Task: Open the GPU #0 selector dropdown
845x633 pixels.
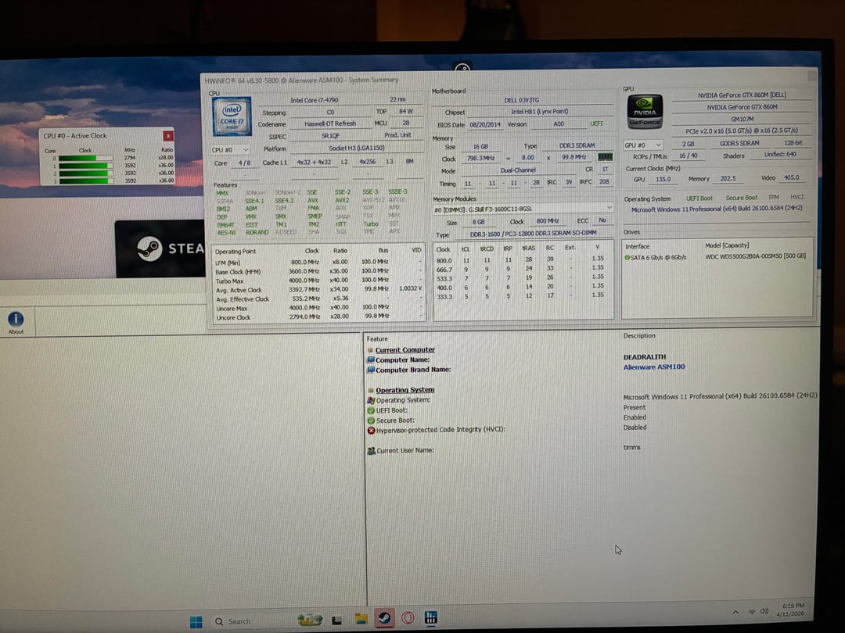Action: [x=643, y=145]
